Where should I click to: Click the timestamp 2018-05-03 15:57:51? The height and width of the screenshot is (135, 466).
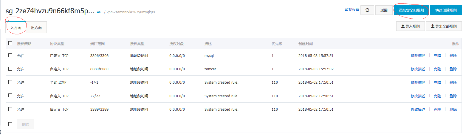coord(316,55)
